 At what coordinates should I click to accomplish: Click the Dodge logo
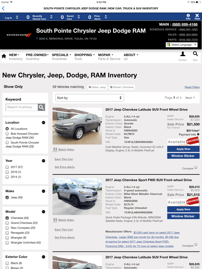pyautogui.click(x=19, y=35)
